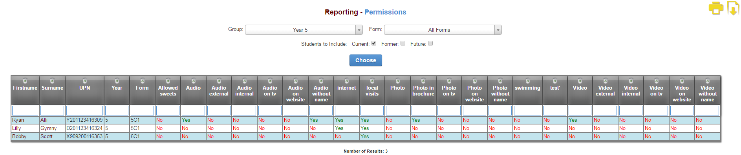
Task: Click the 6C1 form cell
Action: click(142, 137)
